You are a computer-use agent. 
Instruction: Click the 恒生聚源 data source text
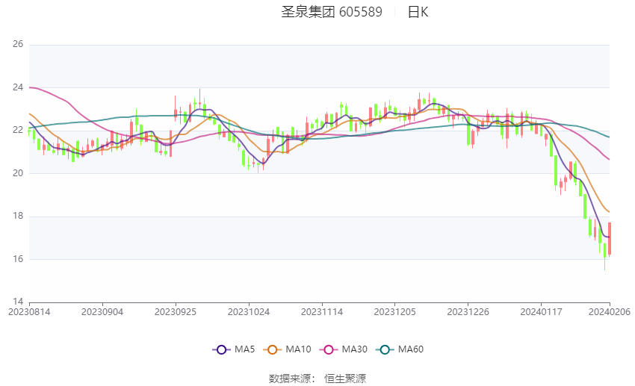click(345, 379)
